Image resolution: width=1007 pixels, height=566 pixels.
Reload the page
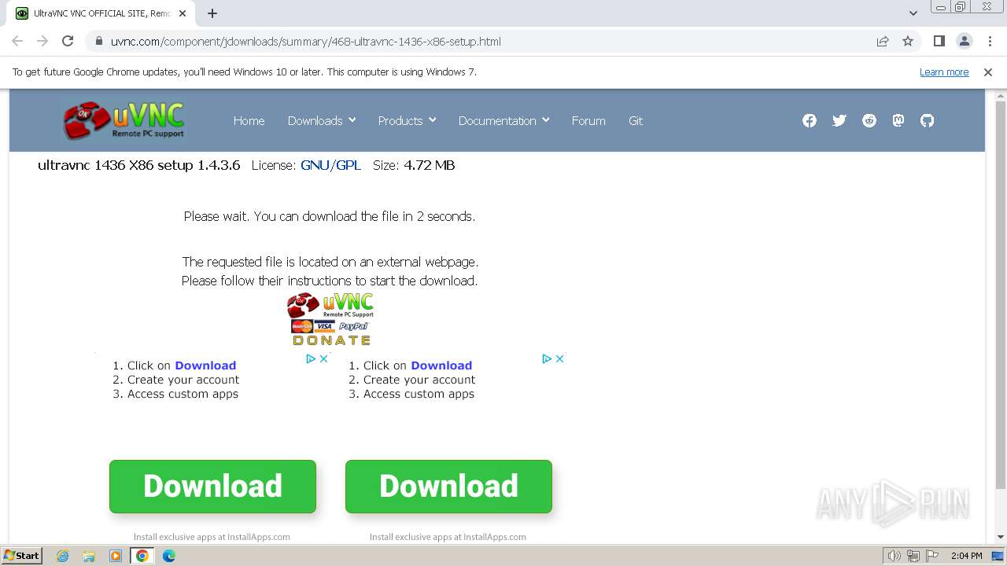(x=68, y=41)
